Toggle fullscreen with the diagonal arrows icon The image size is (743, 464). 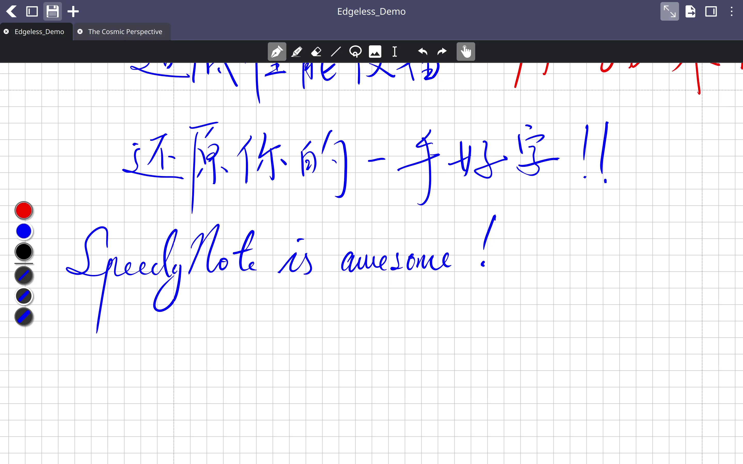[670, 12]
